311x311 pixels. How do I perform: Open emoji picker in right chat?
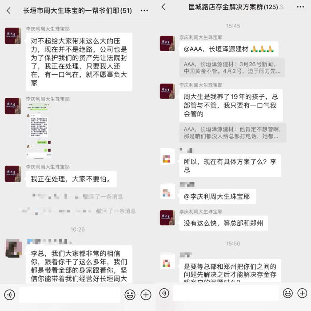[x=288, y=293]
